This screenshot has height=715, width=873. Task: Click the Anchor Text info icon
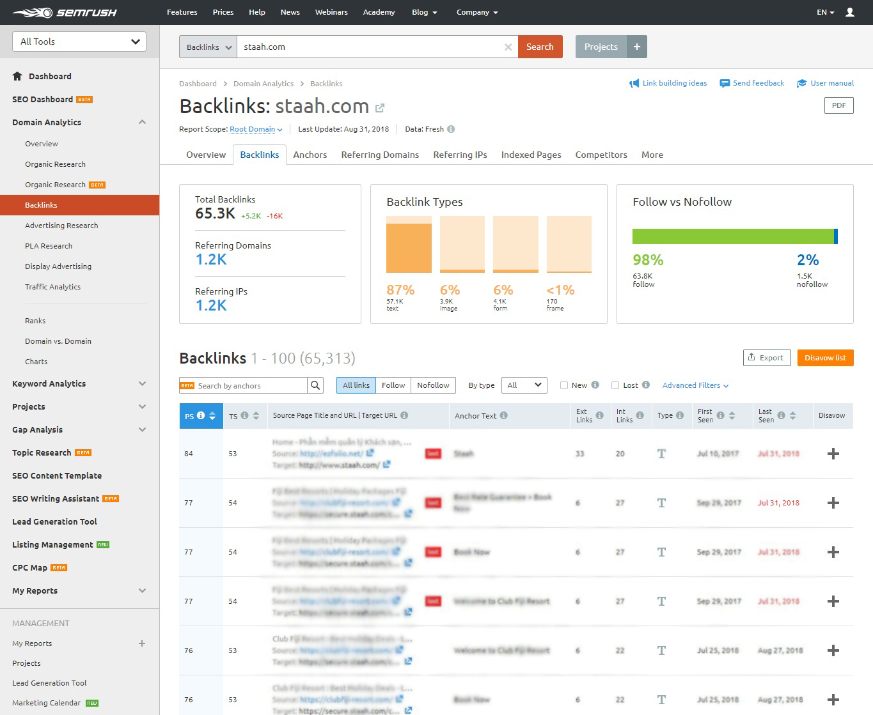click(x=504, y=415)
